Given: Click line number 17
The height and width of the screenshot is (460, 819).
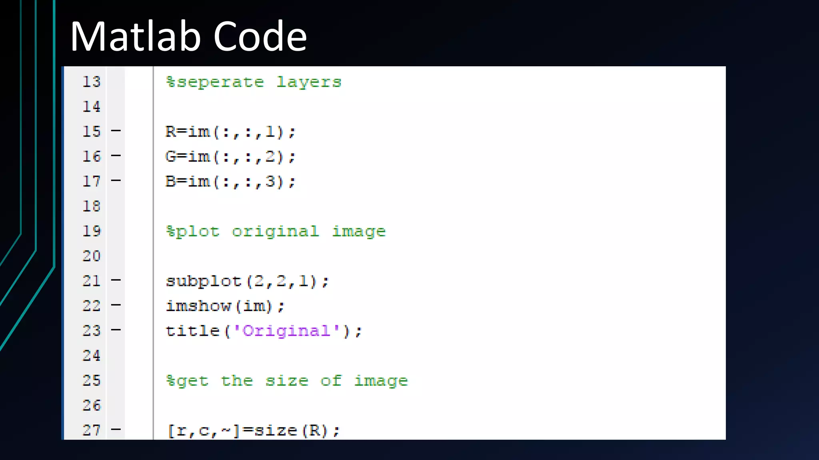Looking at the screenshot, I should click(x=92, y=181).
